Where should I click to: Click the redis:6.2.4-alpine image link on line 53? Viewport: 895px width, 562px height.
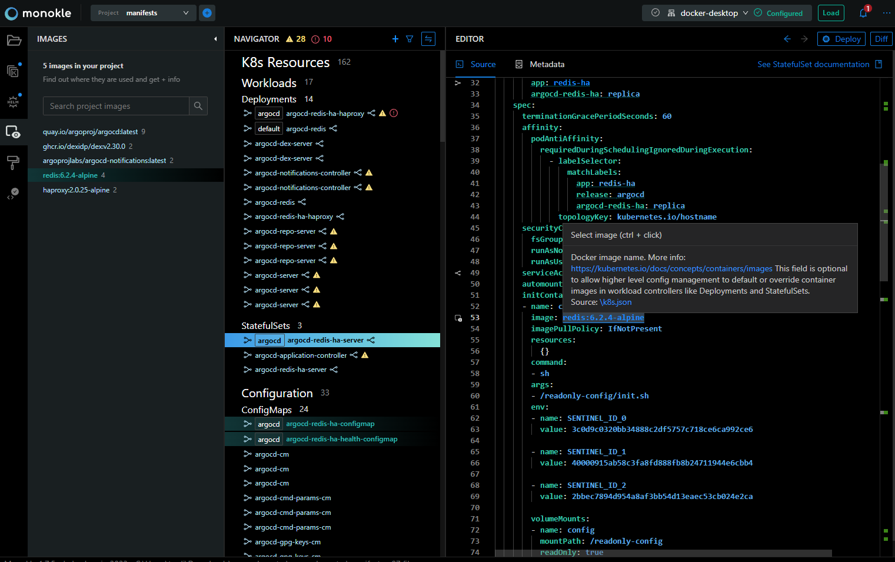point(603,318)
